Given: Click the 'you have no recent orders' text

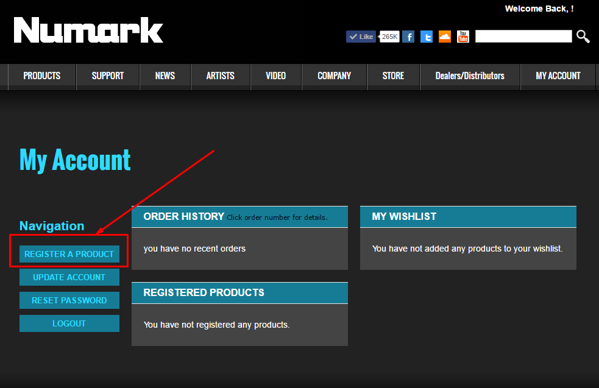Looking at the screenshot, I should [194, 249].
